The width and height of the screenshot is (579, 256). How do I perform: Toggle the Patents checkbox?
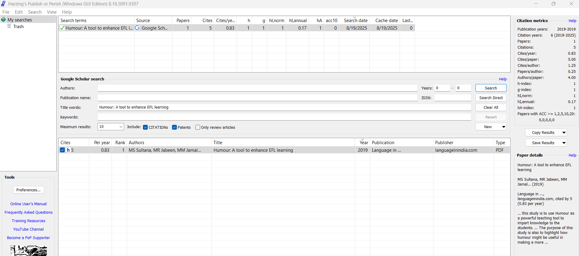point(174,127)
